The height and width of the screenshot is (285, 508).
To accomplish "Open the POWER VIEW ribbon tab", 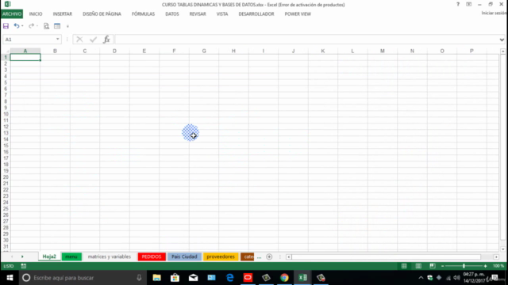I will (298, 14).
